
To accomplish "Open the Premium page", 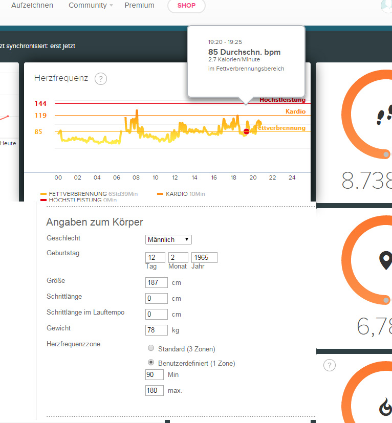I will pyautogui.click(x=139, y=6).
